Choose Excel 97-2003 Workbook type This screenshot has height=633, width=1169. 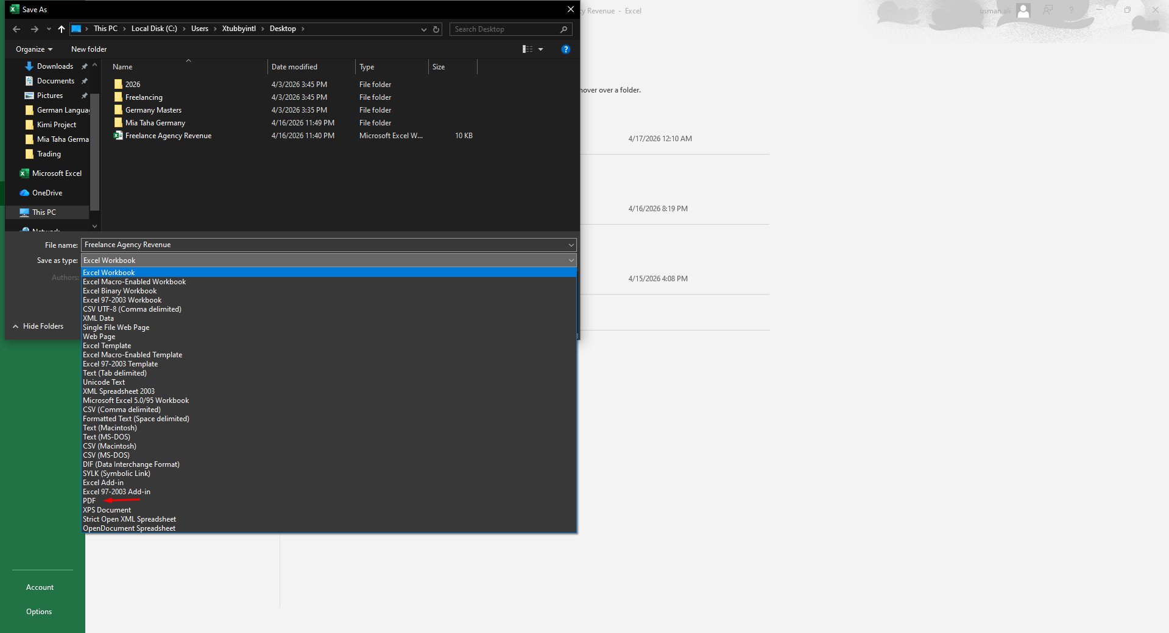[x=329, y=300]
